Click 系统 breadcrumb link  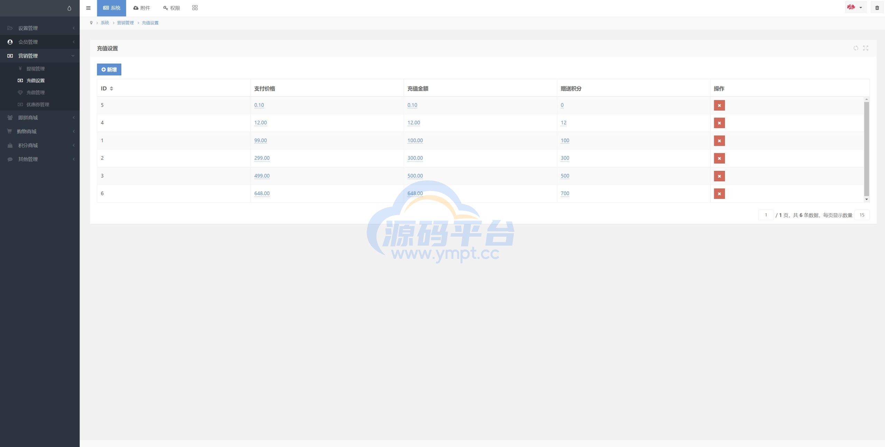(x=105, y=23)
